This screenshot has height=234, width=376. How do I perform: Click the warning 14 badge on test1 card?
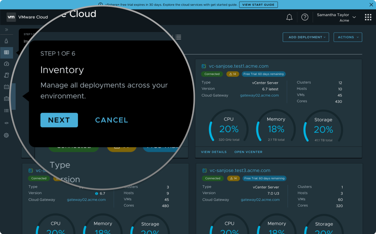tap(232, 74)
